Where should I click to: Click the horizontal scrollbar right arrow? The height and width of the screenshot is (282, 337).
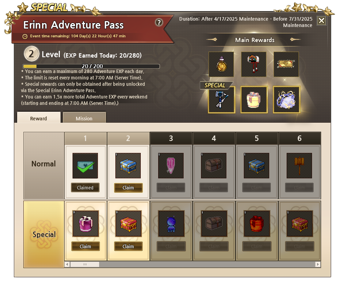pyautogui.click(x=318, y=264)
